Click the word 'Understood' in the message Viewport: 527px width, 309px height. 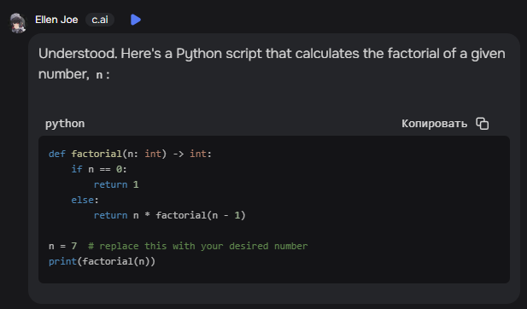pos(77,54)
